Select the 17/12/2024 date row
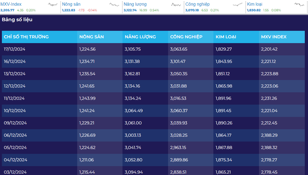 click(x=15, y=49)
